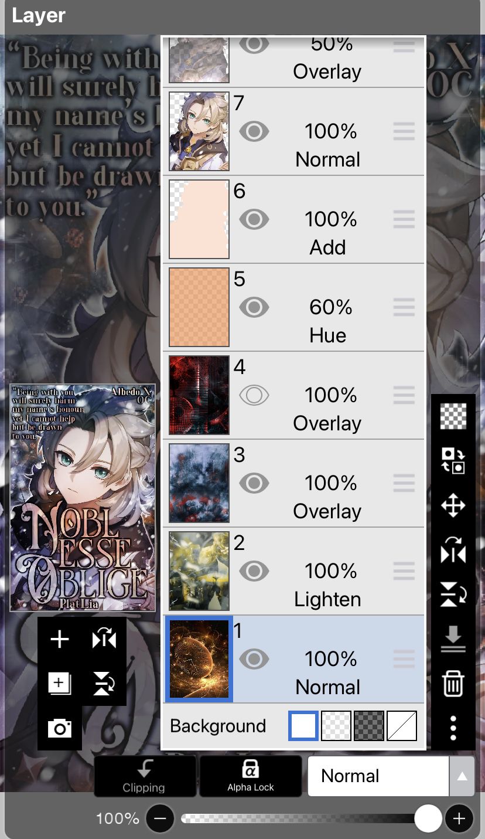Viewport: 485px width, 839px height.
Task: Select the move transform arrows icon
Action: click(453, 505)
